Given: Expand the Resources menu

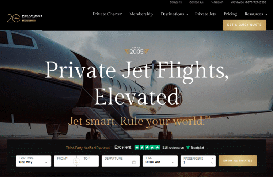Looking at the screenshot, I should [x=256, y=14].
